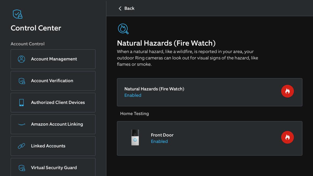Click the Account Control section heading

click(28, 44)
